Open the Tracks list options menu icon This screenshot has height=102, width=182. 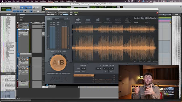(x=15, y=14)
